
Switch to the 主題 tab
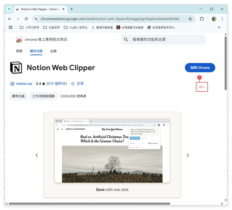click(53, 51)
